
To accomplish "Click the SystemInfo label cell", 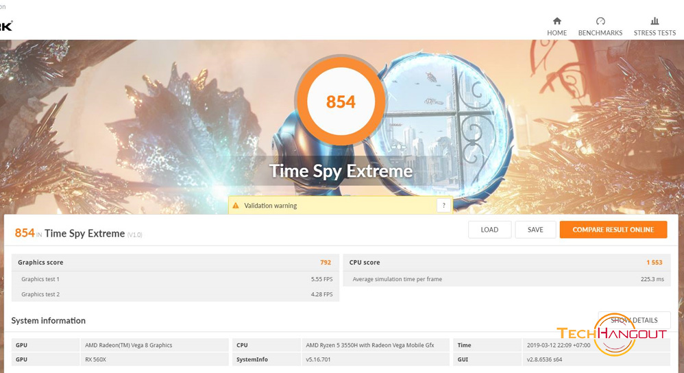I will coord(266,359).
